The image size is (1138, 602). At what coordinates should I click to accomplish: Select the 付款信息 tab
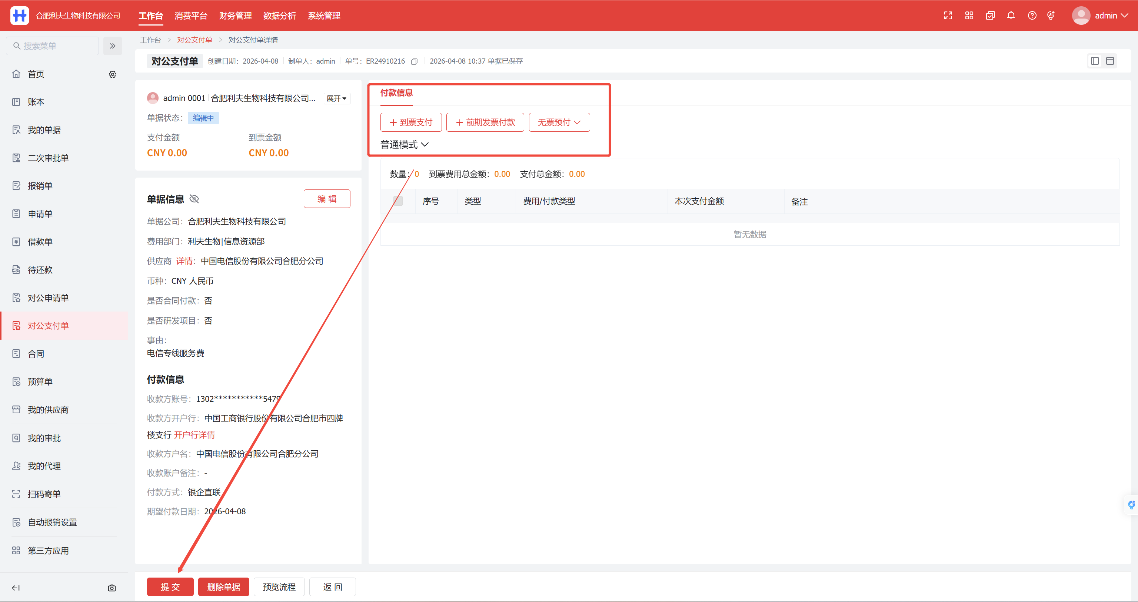[x=396, y=93]
